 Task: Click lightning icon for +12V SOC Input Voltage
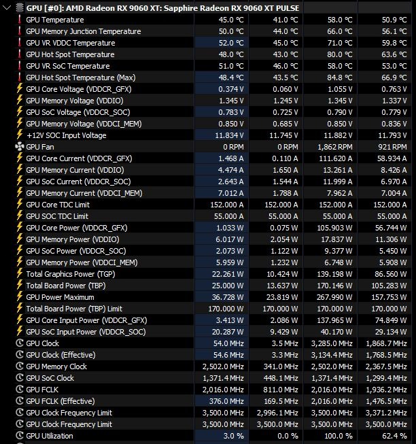19,135
